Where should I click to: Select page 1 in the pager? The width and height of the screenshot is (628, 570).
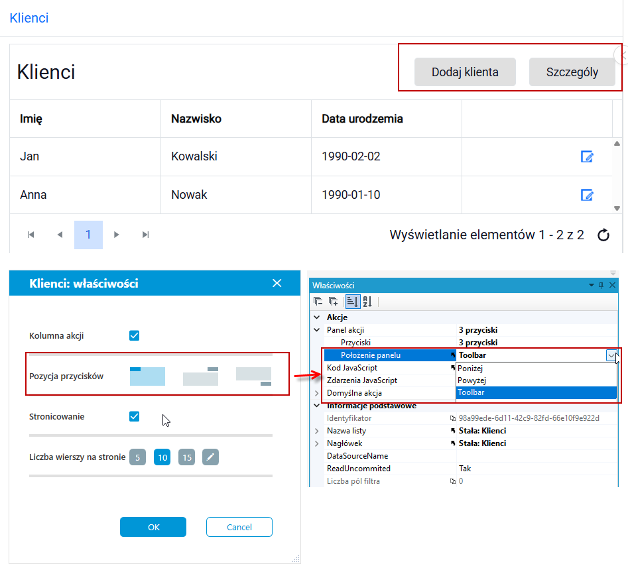(88, 235)
